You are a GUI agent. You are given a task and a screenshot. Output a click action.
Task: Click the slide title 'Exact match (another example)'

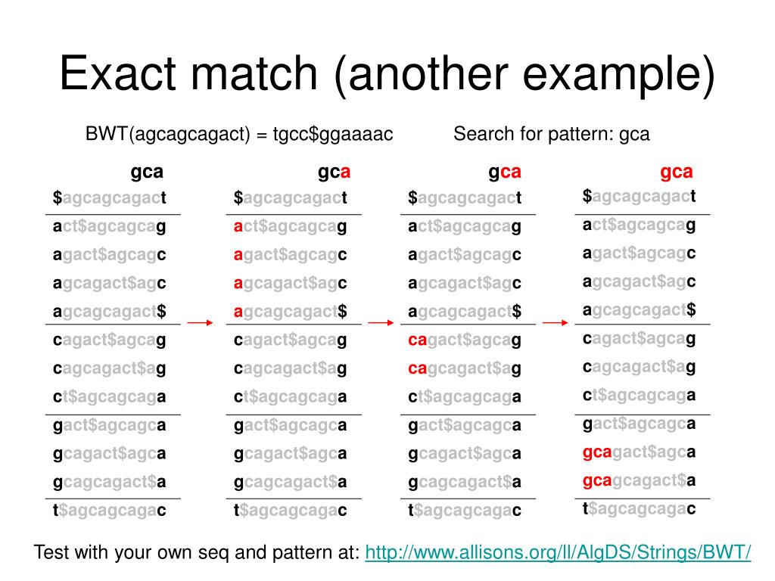click(387, 73)
